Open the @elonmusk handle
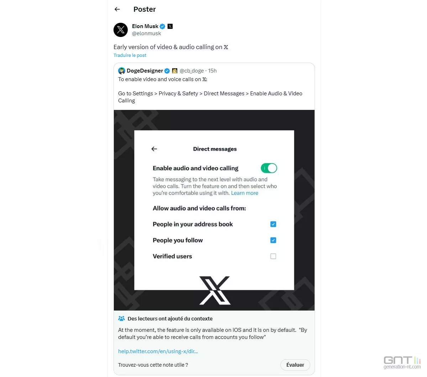 (x=147, y=33)
